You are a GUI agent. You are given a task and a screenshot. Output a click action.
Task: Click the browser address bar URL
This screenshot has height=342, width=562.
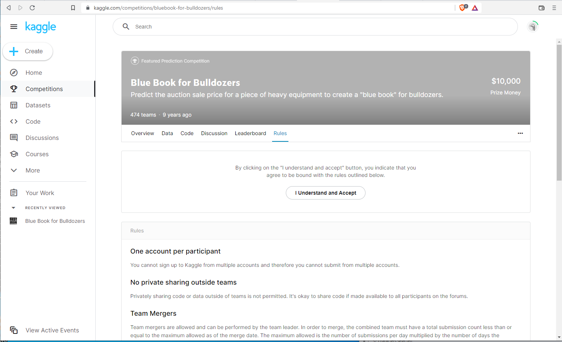coord(158,8)
